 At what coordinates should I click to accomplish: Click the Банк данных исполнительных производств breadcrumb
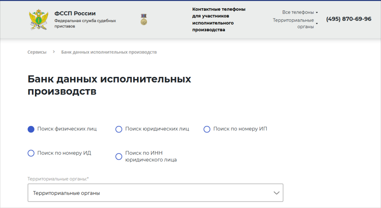(109, 52)
